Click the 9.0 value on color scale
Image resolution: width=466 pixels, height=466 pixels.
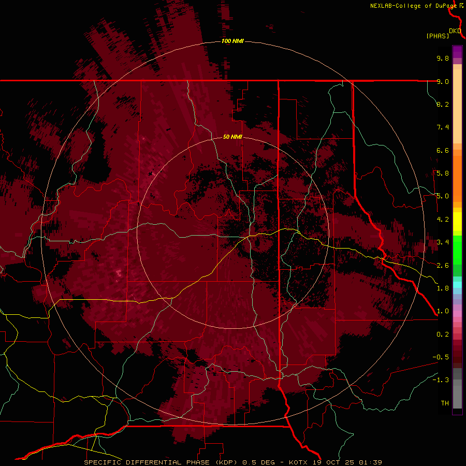pos(443,81)
